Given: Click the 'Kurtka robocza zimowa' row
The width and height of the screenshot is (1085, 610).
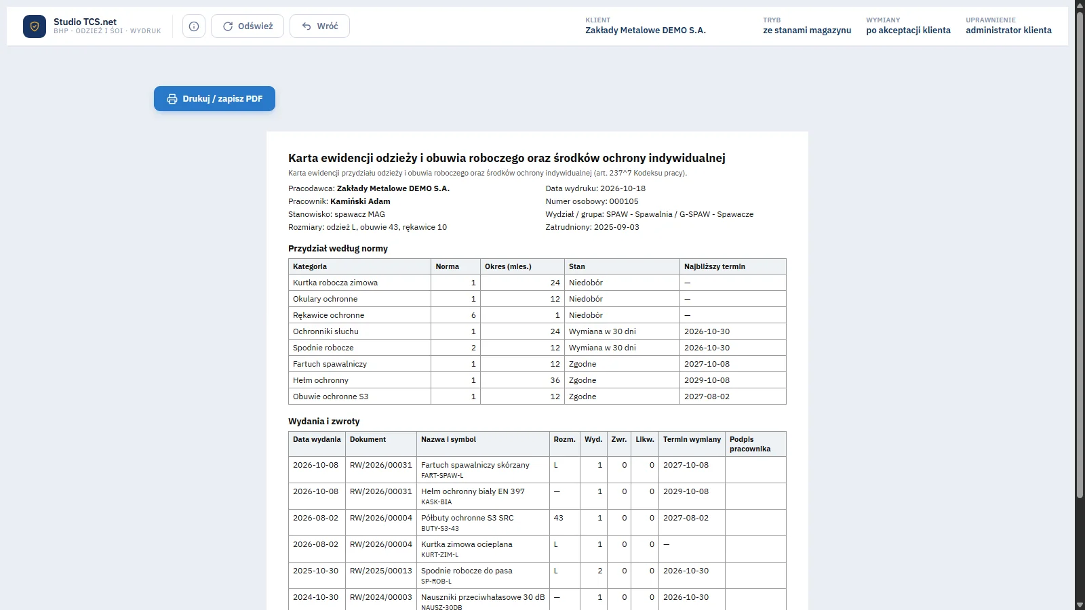Looking at the screenshot, I should [x=537, y=283].
